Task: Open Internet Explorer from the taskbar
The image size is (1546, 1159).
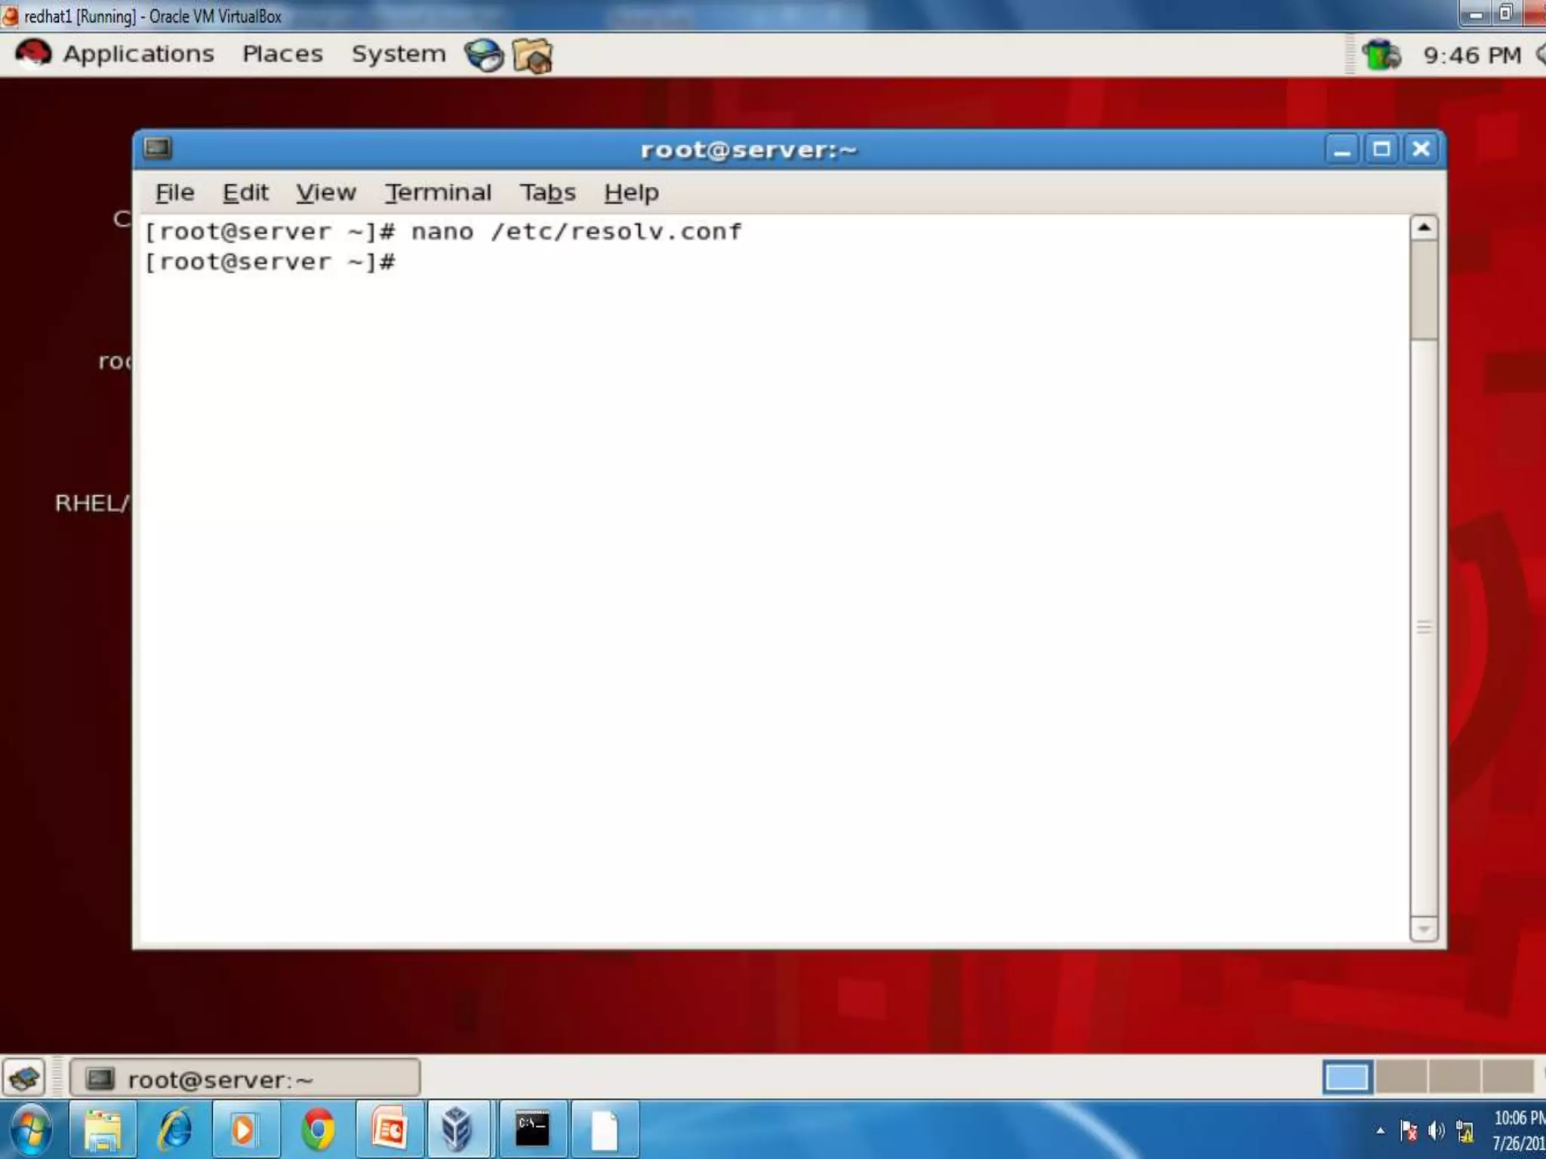Action: [174, 1130]
